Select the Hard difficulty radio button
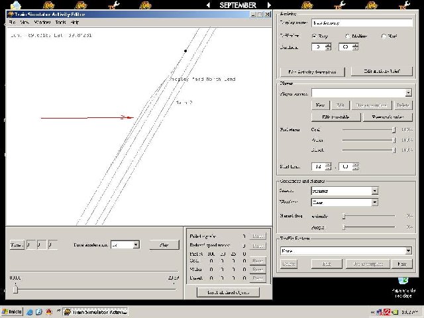Viewport: 424px width, 318px height. 384,36
